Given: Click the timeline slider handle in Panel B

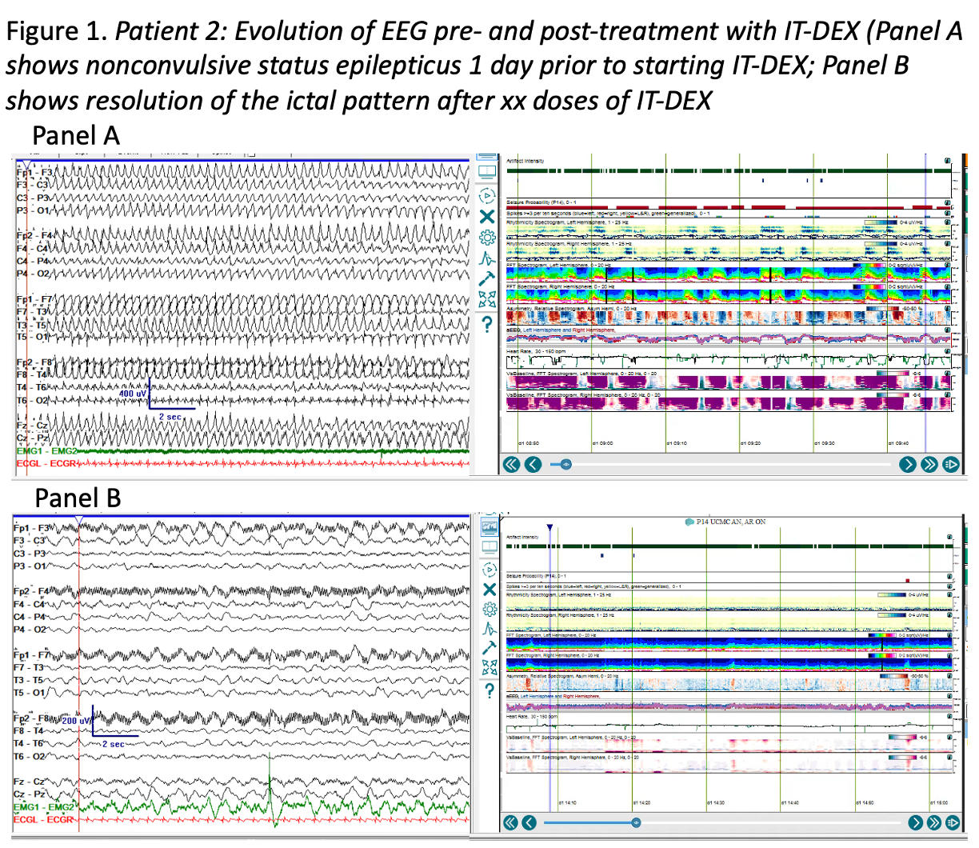Looking at the screenshot, I should coord(636,822).
